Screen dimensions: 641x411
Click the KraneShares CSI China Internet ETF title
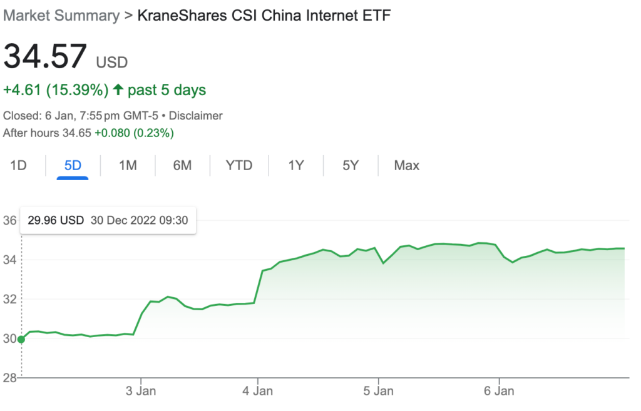pos(263,16)
